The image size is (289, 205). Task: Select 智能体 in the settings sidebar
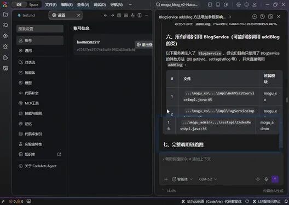[40, 73]
